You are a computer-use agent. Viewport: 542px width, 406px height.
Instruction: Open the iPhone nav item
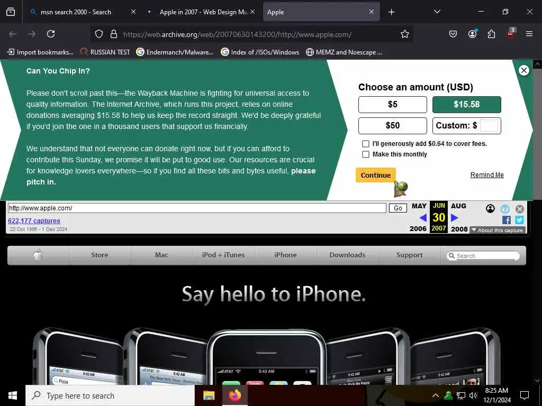pos(285,255)
